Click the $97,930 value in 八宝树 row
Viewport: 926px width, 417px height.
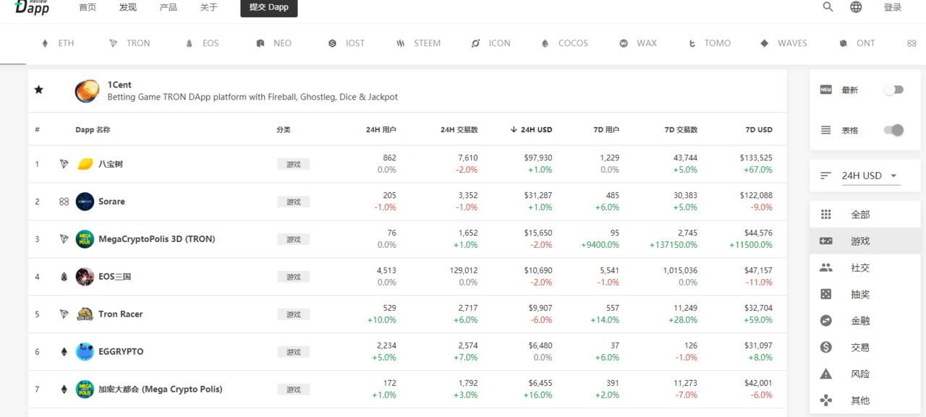pos(538,158)
